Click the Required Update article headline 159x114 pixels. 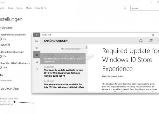[x=131, y=60]
